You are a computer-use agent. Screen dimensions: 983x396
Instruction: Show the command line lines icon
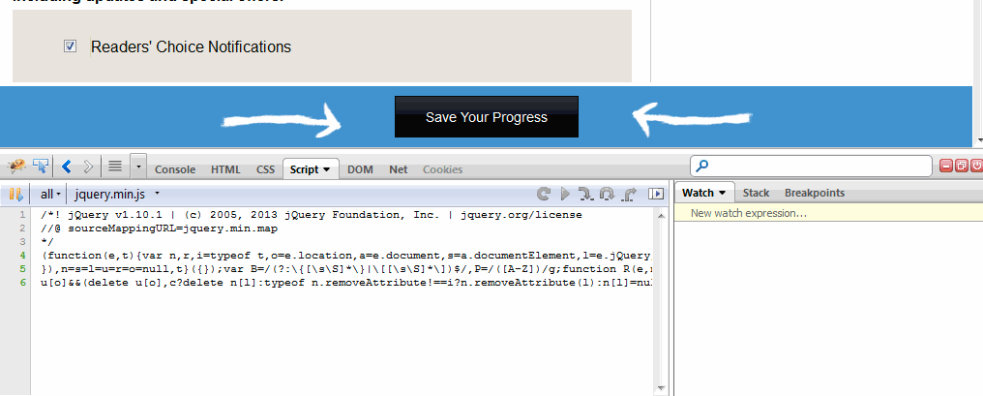click(x=115, y=167)
